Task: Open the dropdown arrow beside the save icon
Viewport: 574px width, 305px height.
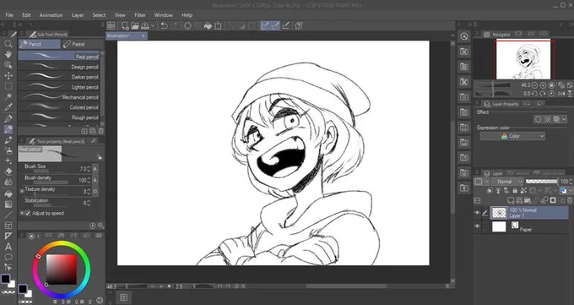Action: (153, 25)
